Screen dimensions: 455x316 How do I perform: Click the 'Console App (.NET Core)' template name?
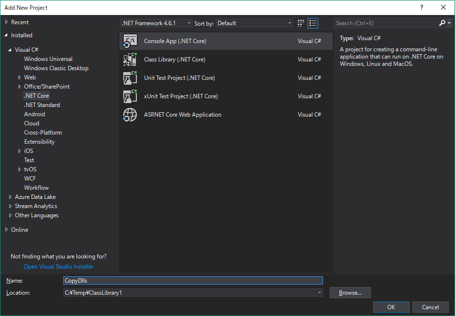pyautogui.click(x=175, y=41)
